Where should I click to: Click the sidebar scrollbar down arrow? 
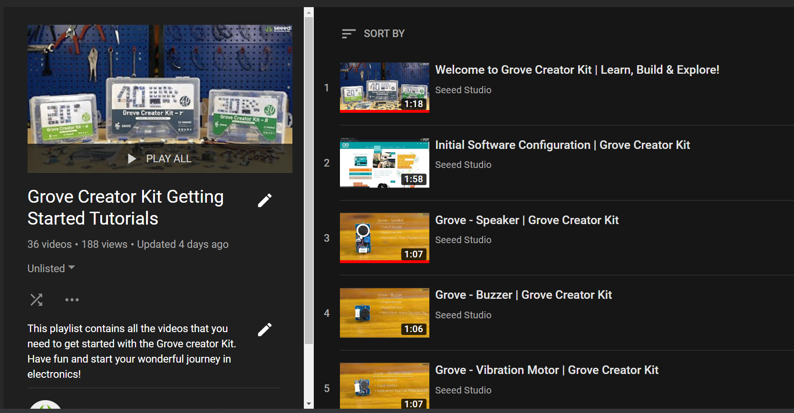click(x=309, y=404)
